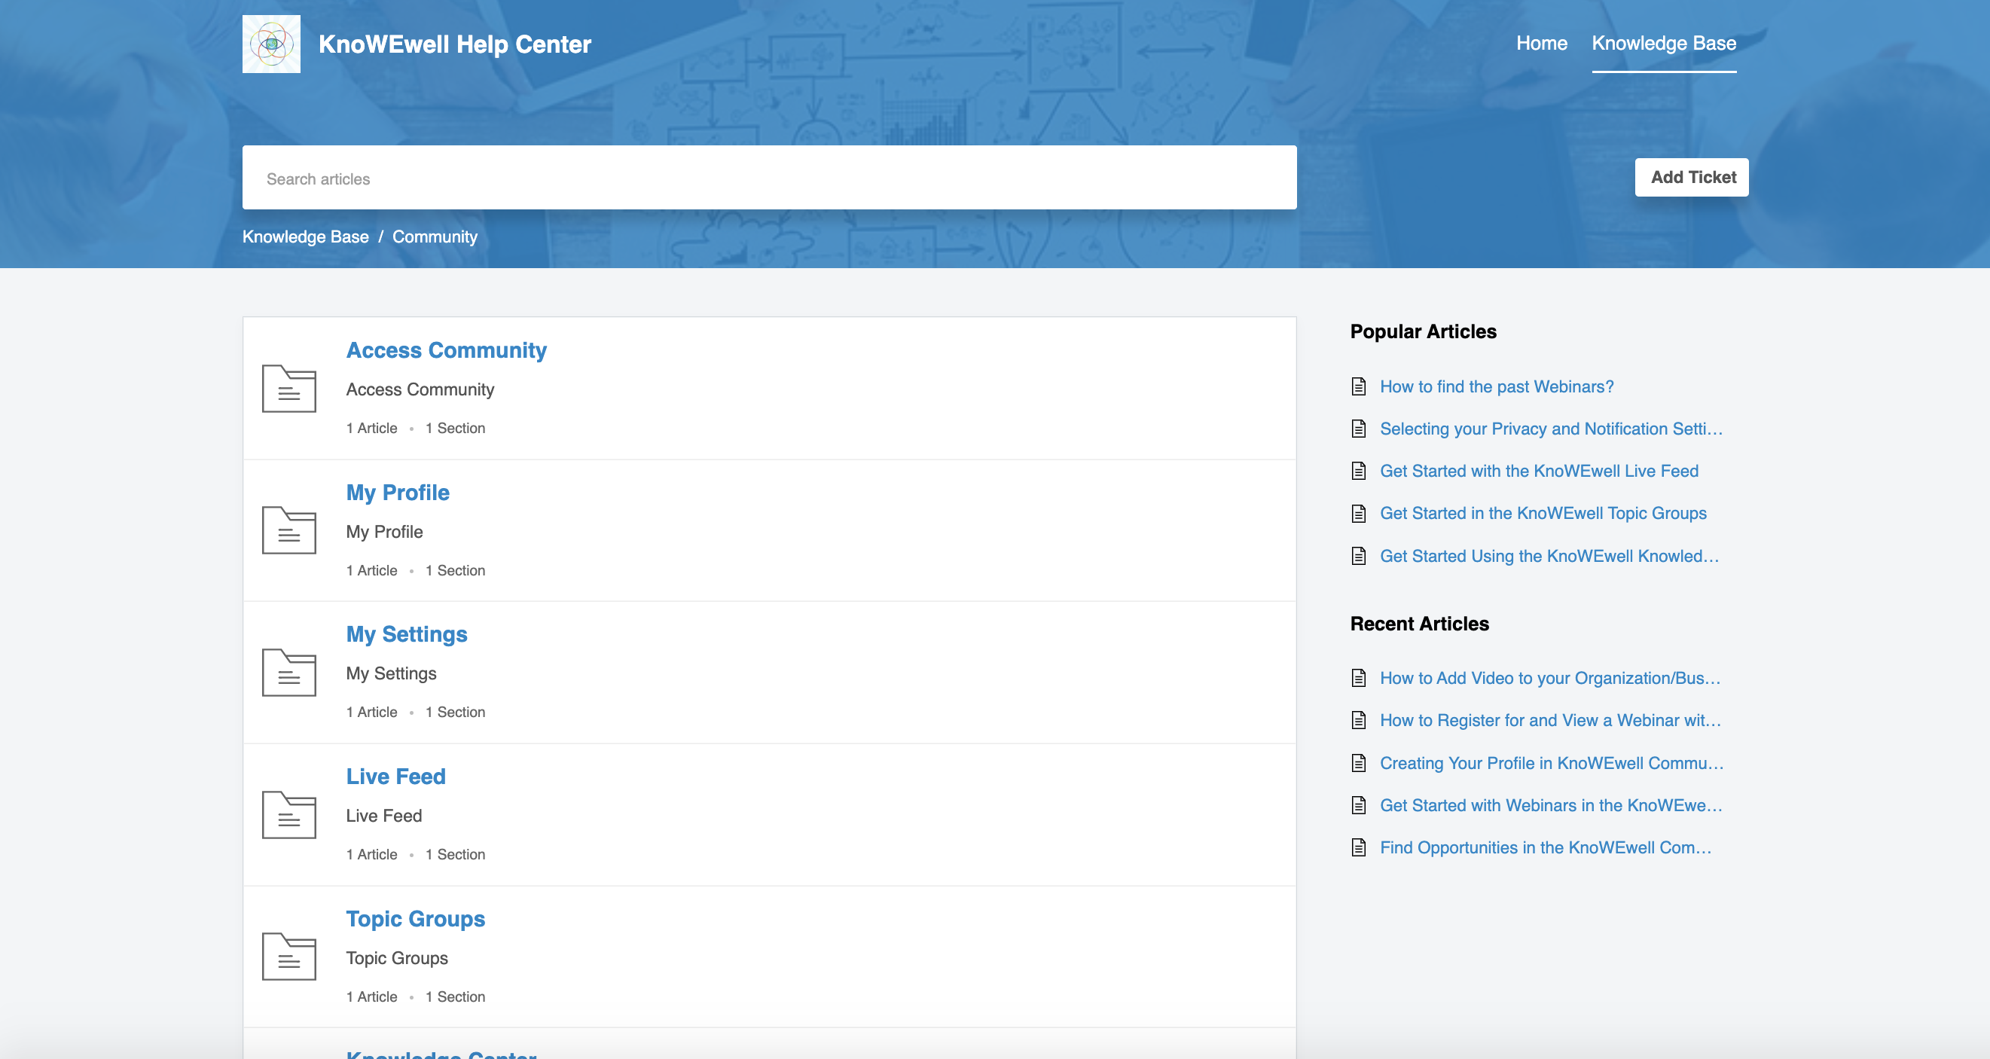Focus the Search articles field
1990x1059 pixels.
tap(770, 178)
